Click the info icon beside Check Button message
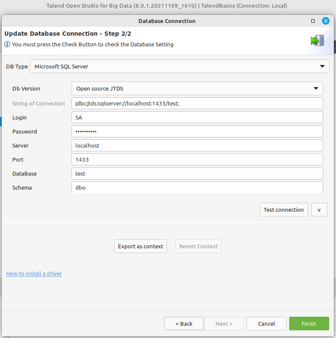This screenshot has height=338, width=336. (7, 44)
